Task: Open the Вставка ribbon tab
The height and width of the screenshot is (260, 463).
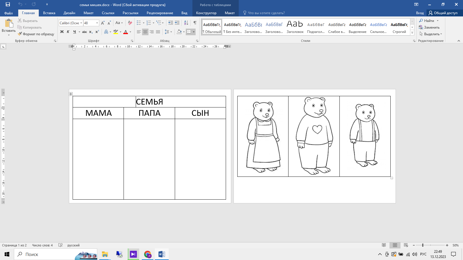Action: [x=49, y=13]
